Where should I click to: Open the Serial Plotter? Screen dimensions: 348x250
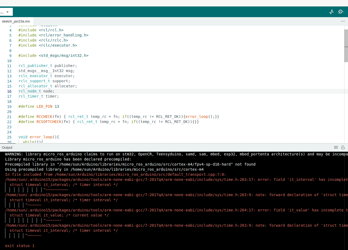[331, 12]
